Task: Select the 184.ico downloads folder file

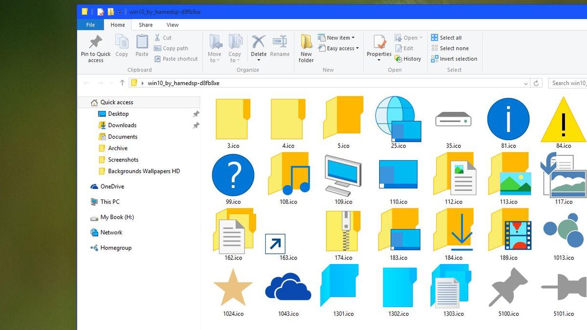Action: [x=453, y=235]
